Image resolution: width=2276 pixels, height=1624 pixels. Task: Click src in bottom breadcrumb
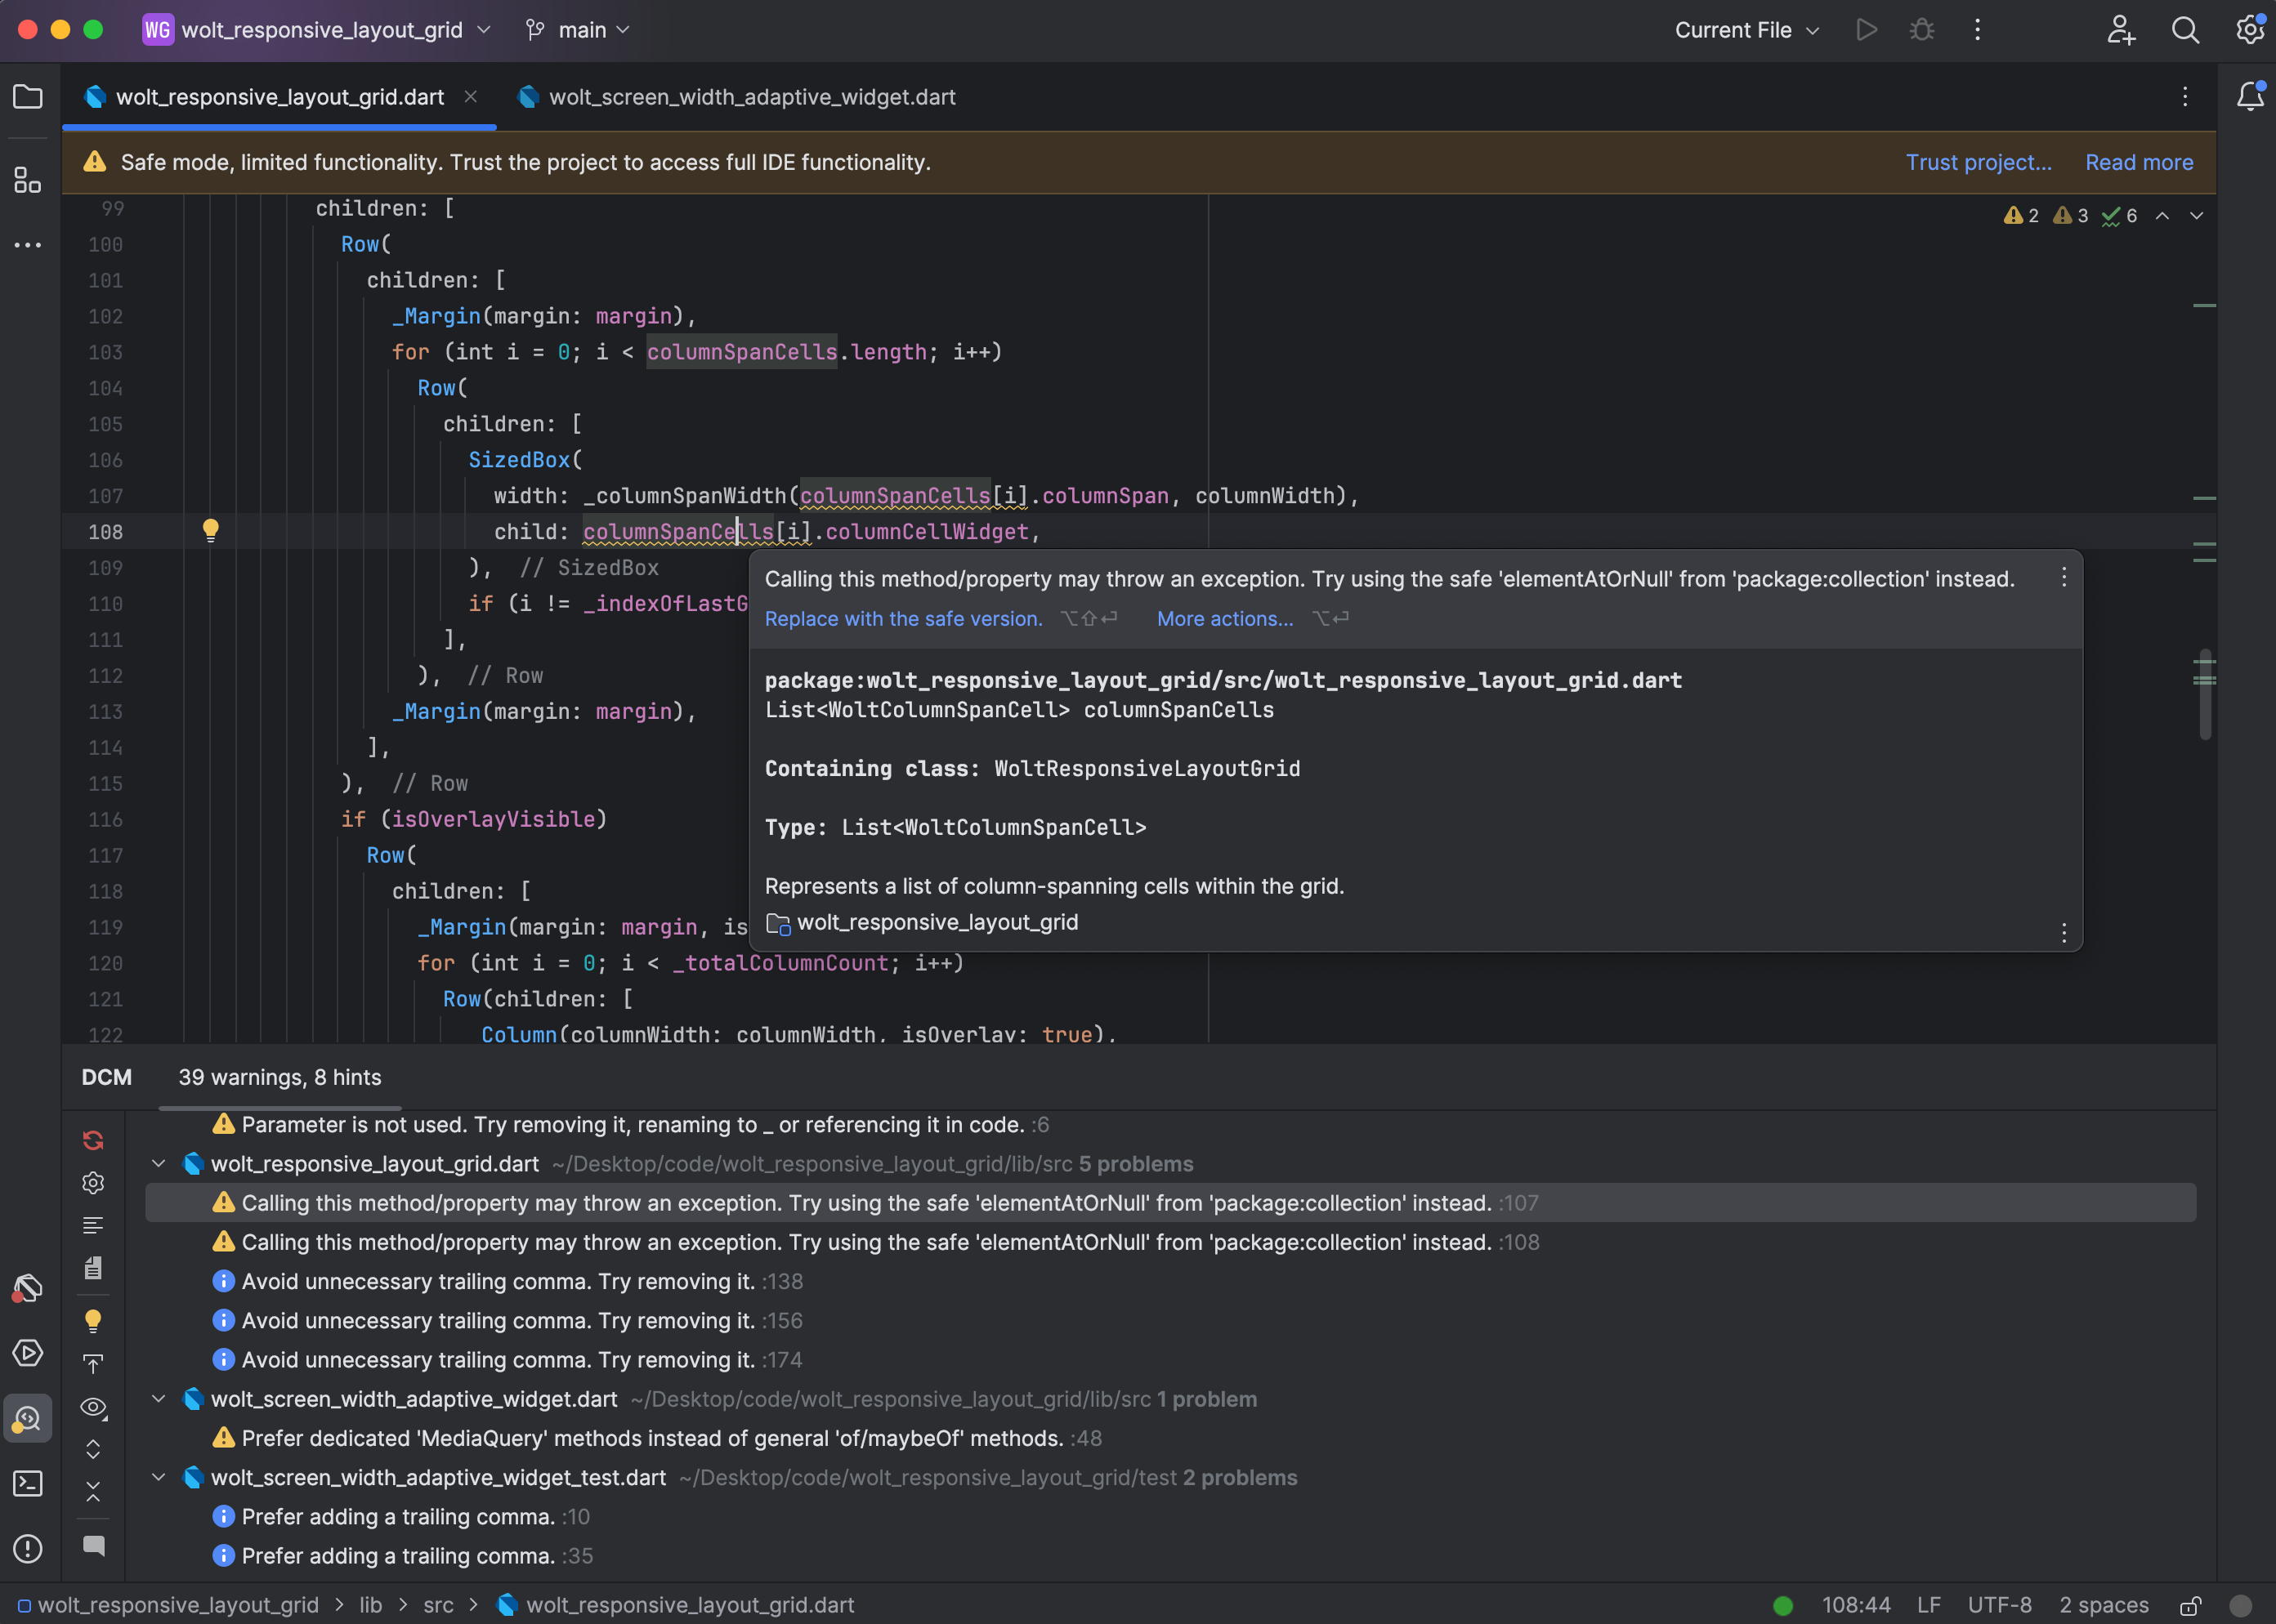click(437, 1605)
